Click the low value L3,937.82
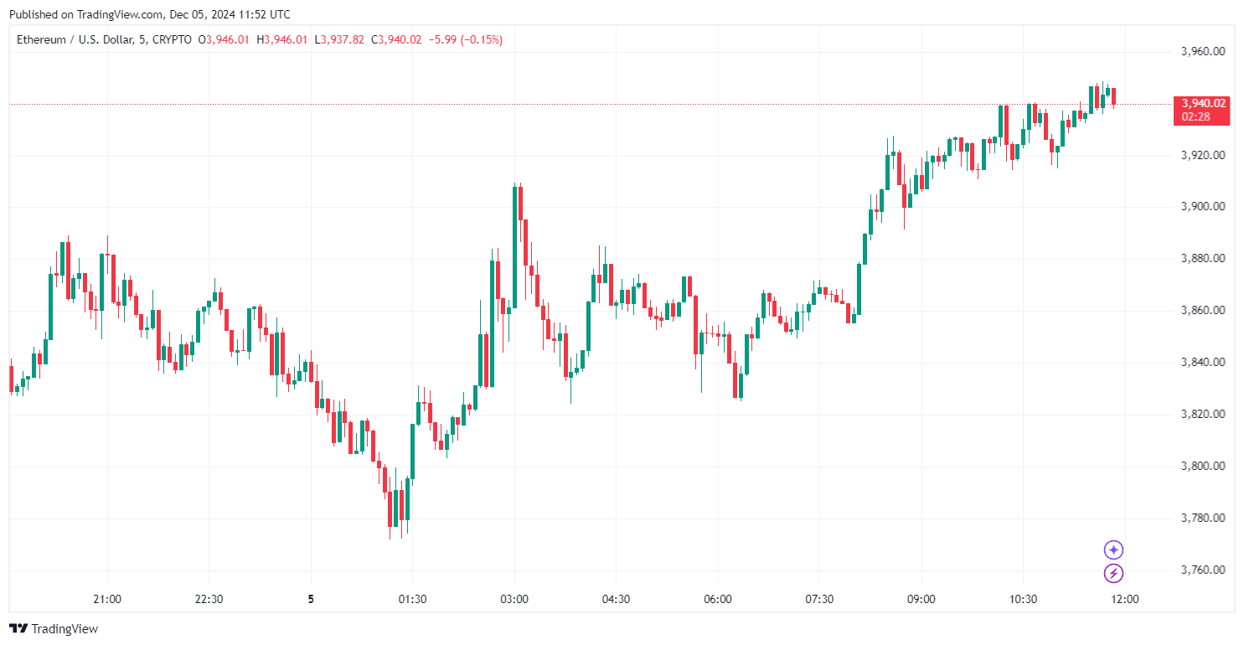This screenshot has height=645, width=1244. point(339,39)
